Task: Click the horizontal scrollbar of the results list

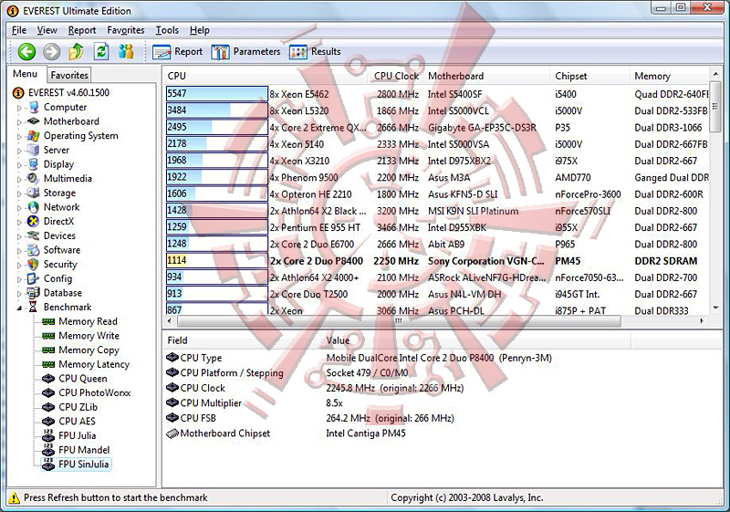Action: [399, 321]
